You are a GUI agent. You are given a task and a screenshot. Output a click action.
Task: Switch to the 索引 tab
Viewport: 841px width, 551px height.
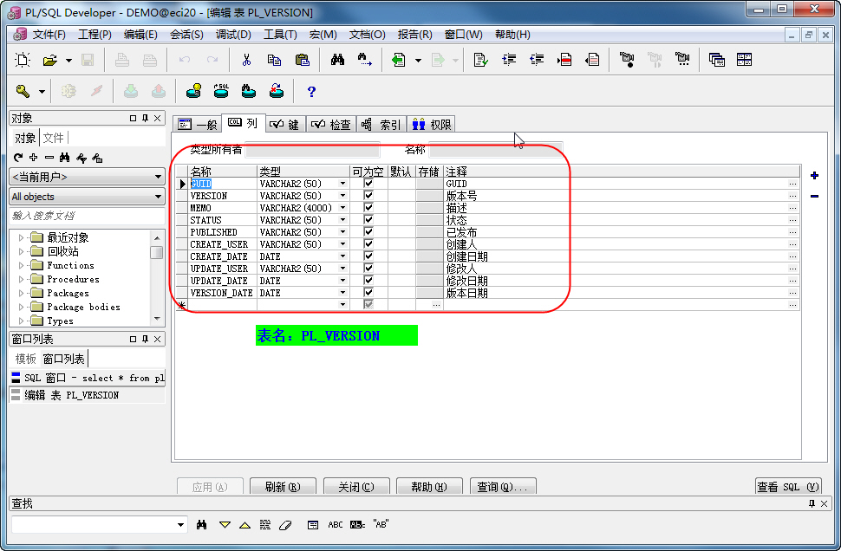[x=381, y=125]
